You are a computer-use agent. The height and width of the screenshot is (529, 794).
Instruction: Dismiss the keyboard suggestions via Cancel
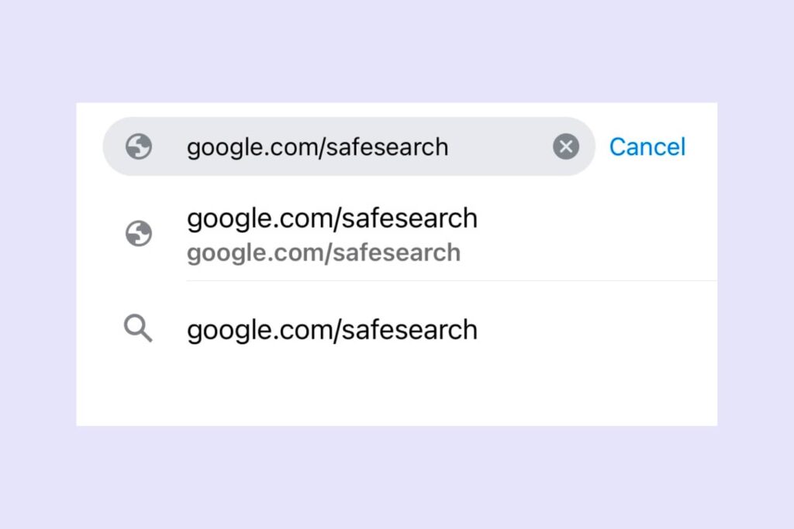tap(647, 147)
